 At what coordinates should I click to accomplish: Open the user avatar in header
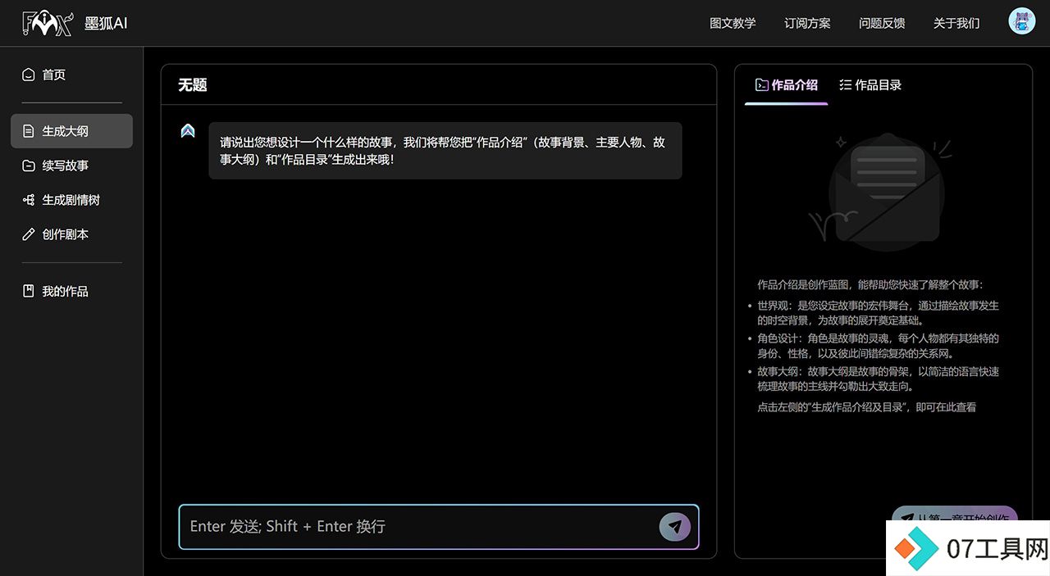(x=1021, y=22)
